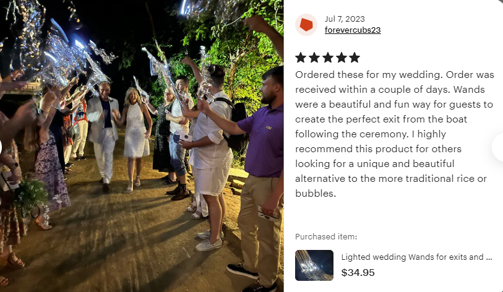Viewport: 503px width, 292px height.
Task: Go to previous photo with left arrow
Action: coord(1,148)
